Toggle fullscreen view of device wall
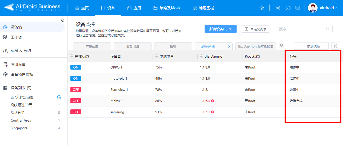 click(x=335, y=46)
